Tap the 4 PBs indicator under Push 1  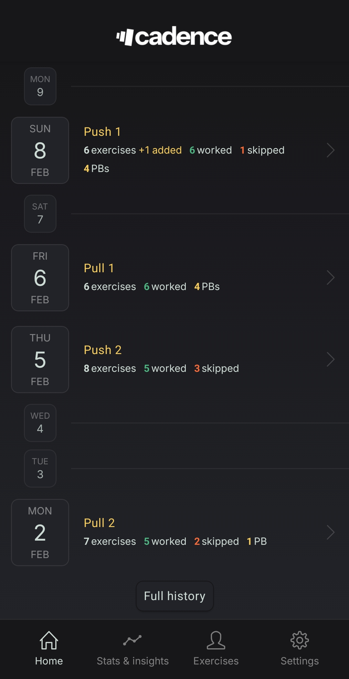96,168
